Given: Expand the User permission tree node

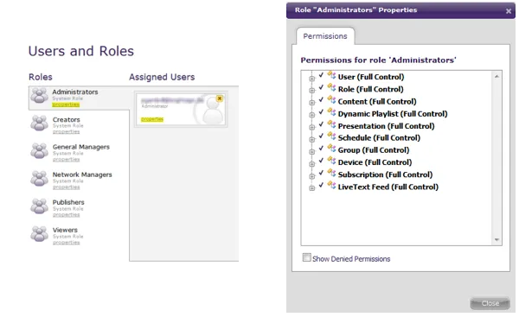Looking at the screenshot, I should click(x=311, y=79).
